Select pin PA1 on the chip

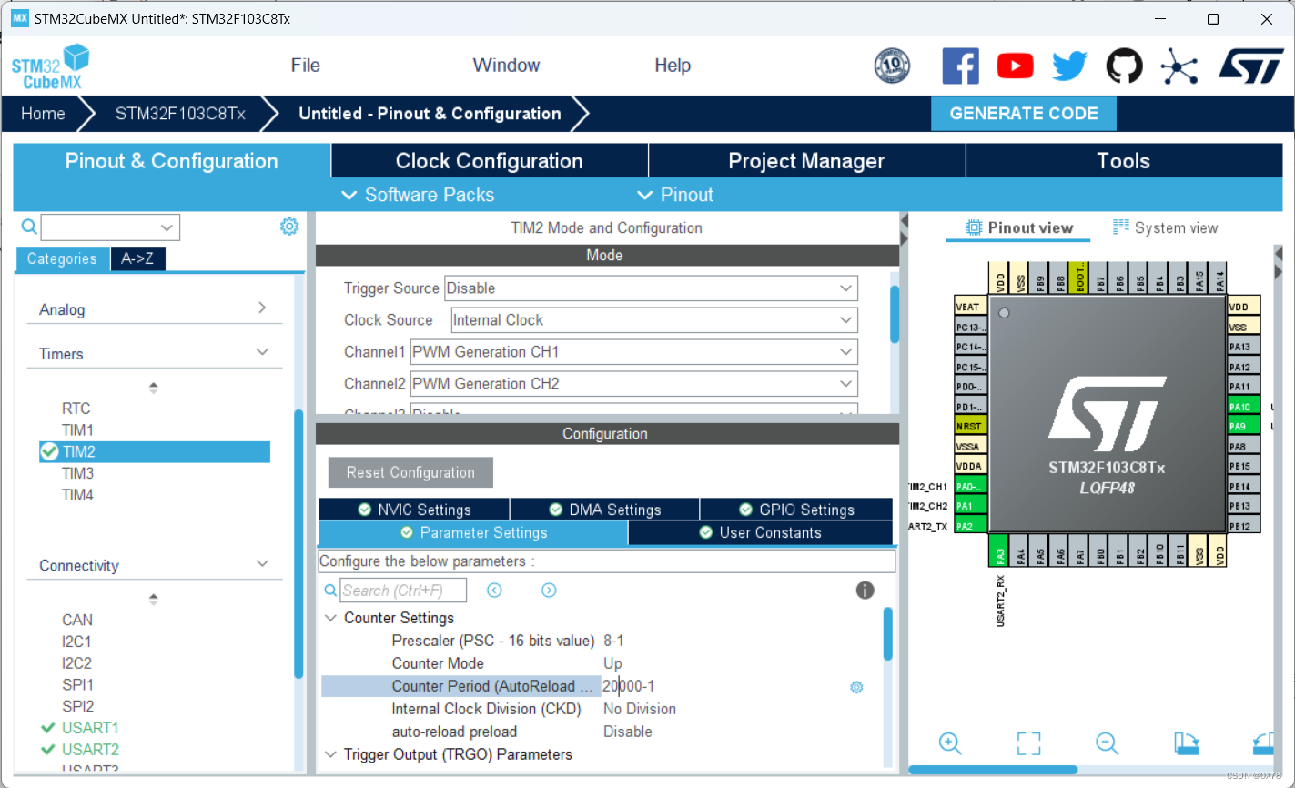click(971, 506)
